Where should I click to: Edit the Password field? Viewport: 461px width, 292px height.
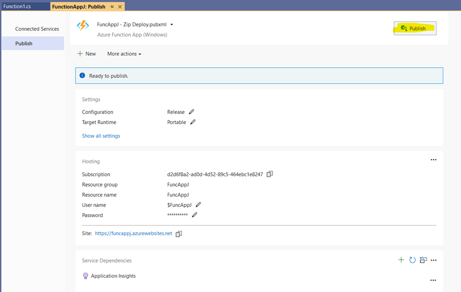[194, 215]
